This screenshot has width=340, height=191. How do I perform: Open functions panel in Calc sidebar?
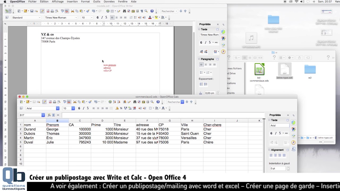pyautogui.click(x=293, y=149)
